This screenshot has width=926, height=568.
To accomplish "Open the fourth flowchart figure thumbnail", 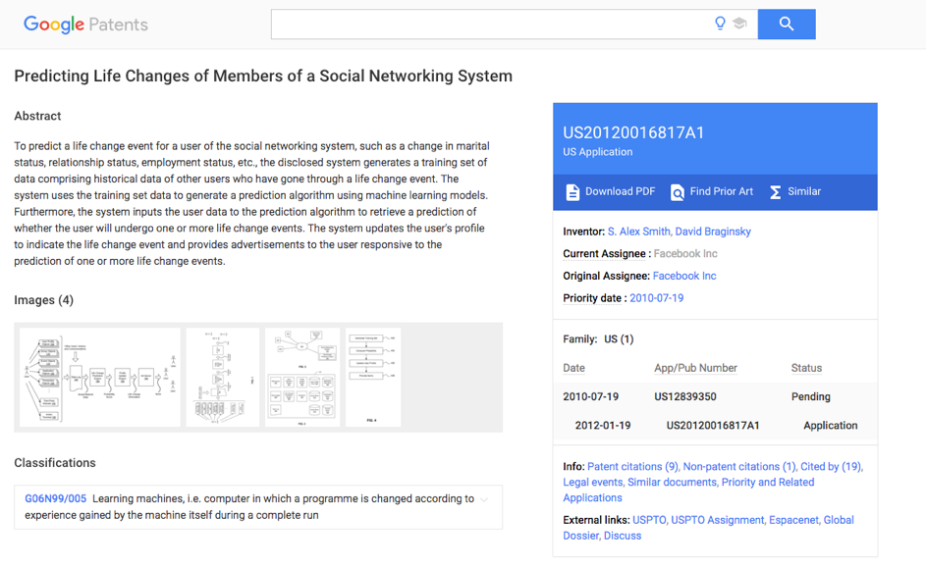I will click(x=373, y=378).
